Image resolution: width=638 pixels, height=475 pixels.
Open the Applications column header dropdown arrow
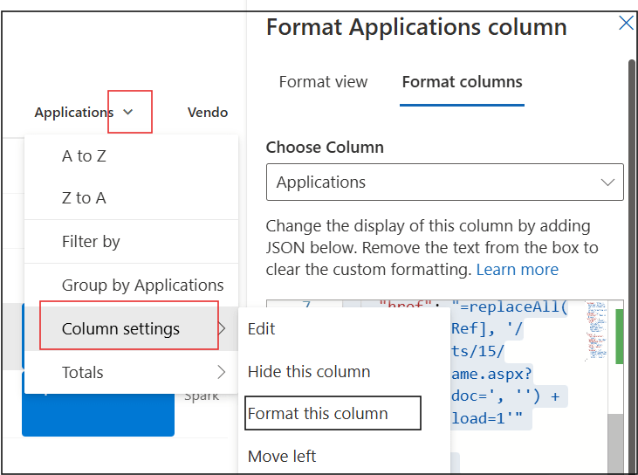128,112
